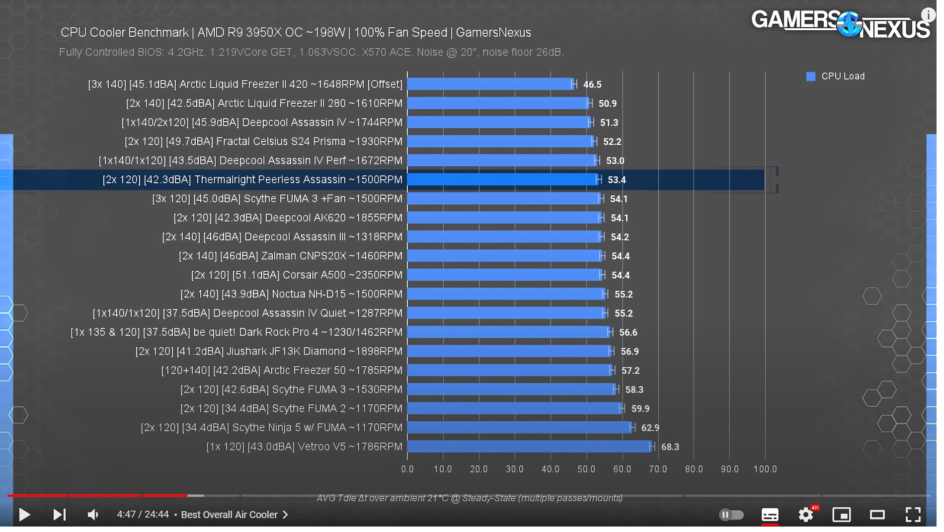Click the Scythe FUMA 3 ~1530RPM label
The height and width of the screenshot is (532, 944).
(292, 389)
